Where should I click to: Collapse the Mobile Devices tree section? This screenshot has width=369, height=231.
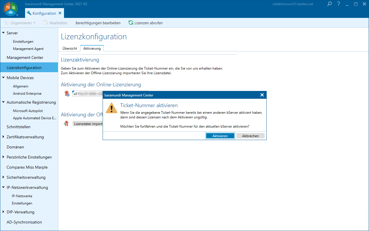(3, 78)
